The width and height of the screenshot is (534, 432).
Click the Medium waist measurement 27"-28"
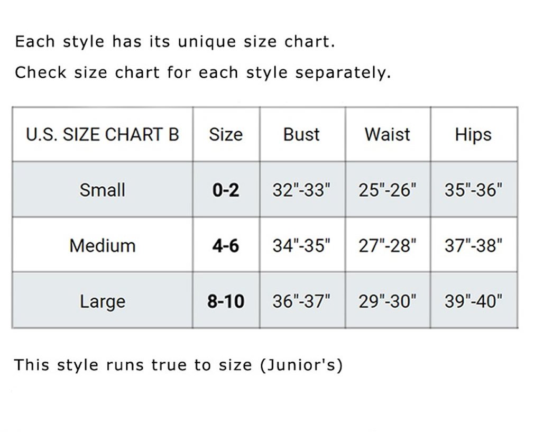click(388, 246)
